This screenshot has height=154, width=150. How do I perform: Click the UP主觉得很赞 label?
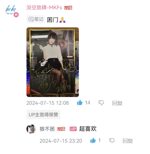click(43, 115)
